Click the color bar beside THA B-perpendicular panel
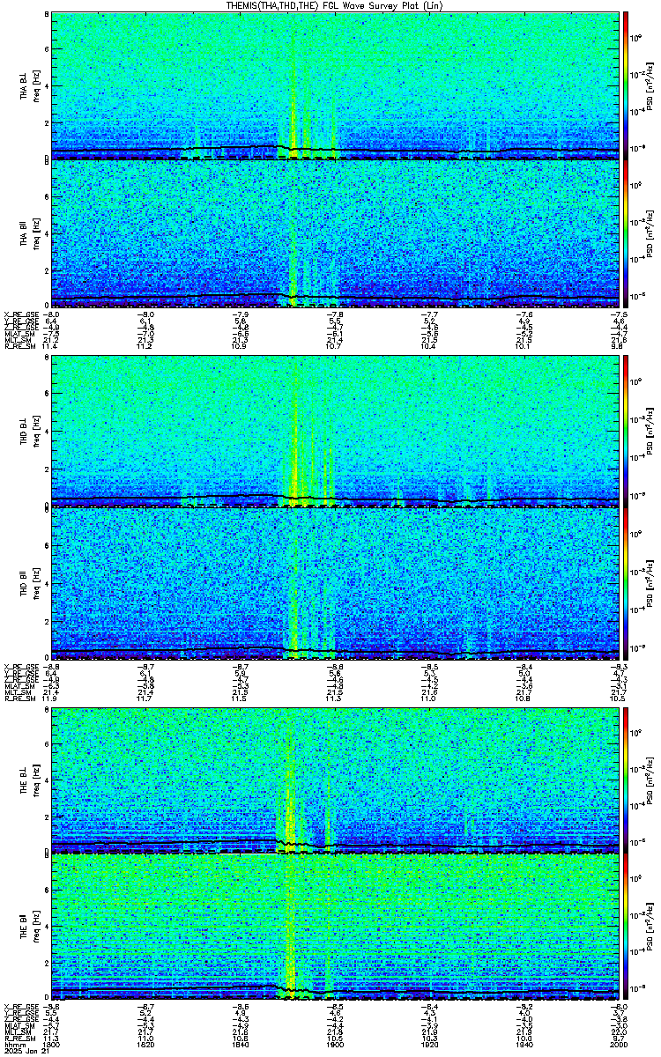 pyautogui.click(x=626, y=85)
